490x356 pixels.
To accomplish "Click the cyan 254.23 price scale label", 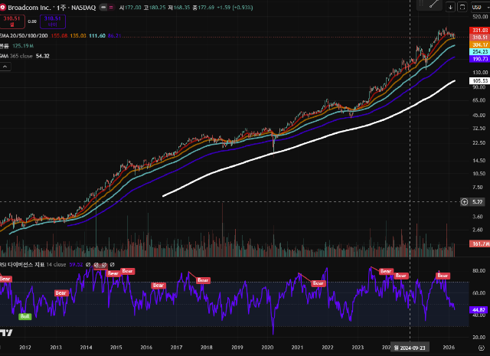I will (480, 51).
